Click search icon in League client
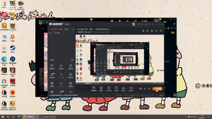 click(175, 28)
